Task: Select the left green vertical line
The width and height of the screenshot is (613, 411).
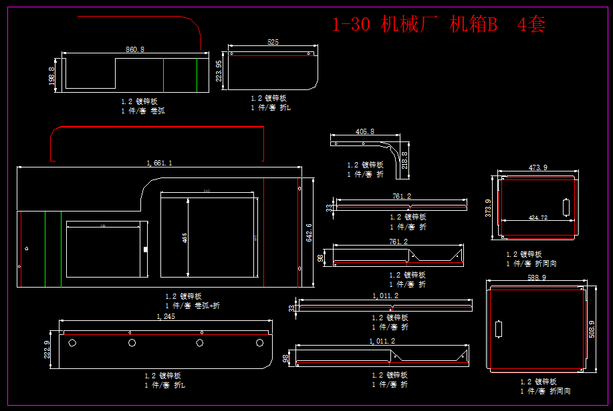Action: click(x=164, y=75)
